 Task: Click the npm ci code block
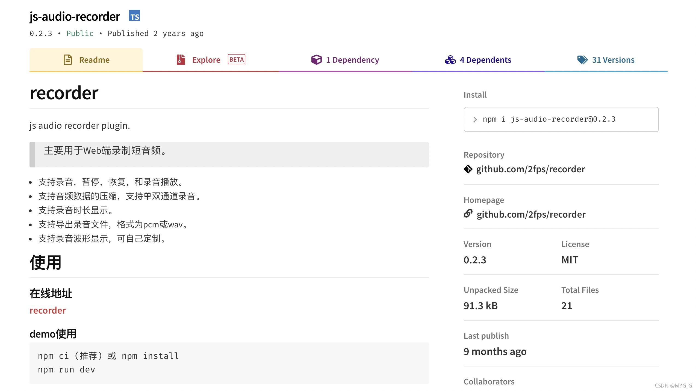tap(229, 363)
